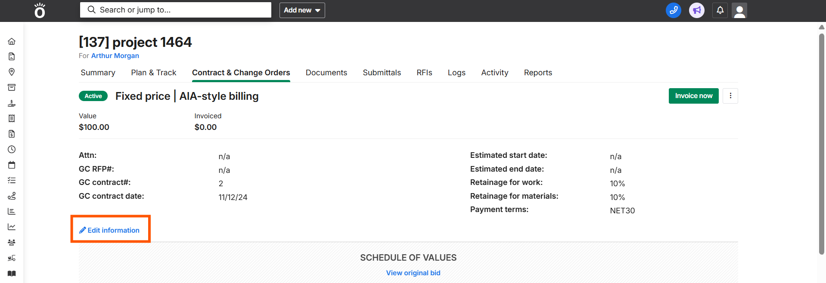Click the blue phone call icon
826x283 pixels.
click(673, 10)
